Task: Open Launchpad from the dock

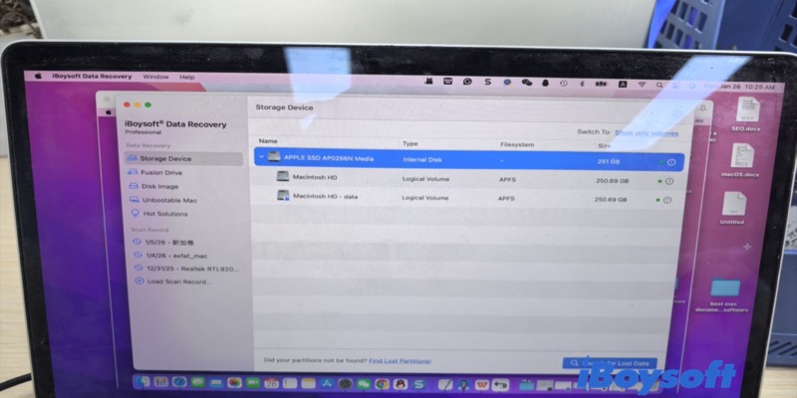Action: 161,382
